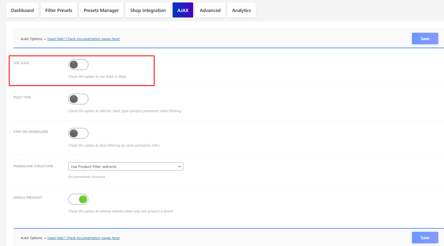Image resolution: width=444 pixels, height=246 pixels.
Task: Click the PERMALINK STRUCTURE setting label
Action: click(x=33, y=166)
